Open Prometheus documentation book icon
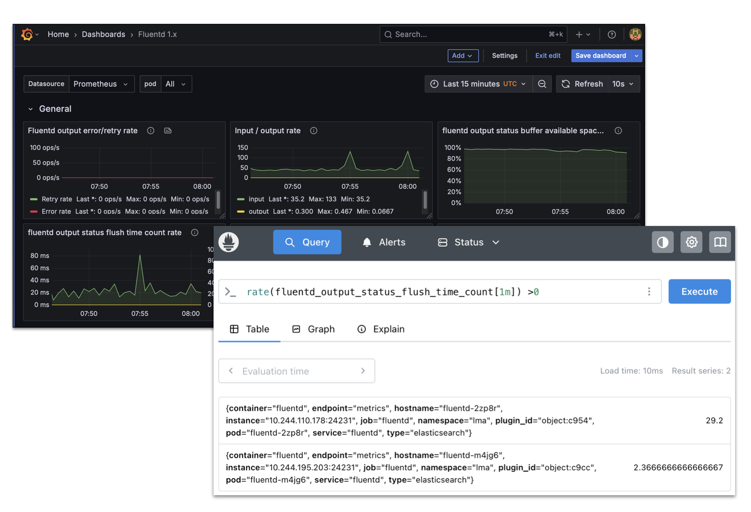Screen dimensions: 751x512 click(x=720, y=242)
